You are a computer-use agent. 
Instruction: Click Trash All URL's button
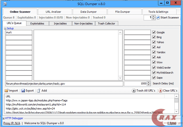tap(144, 90)
